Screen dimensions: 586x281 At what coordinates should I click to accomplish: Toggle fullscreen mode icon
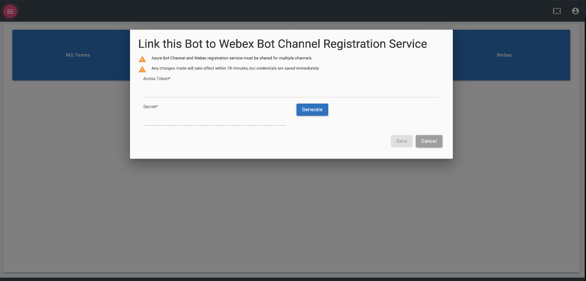[x=557, y=11]
